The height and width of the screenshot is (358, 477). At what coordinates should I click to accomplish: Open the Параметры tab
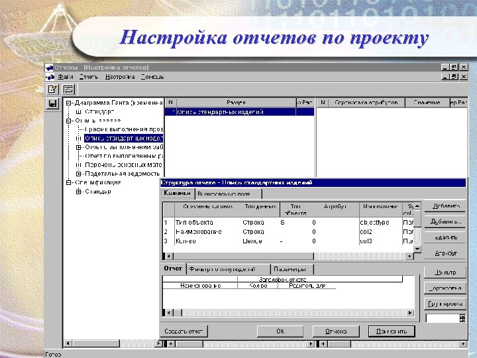pos(291,269)
